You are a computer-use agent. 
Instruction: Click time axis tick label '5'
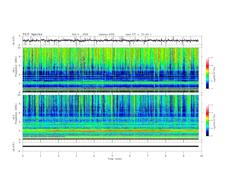click(112, 156)
